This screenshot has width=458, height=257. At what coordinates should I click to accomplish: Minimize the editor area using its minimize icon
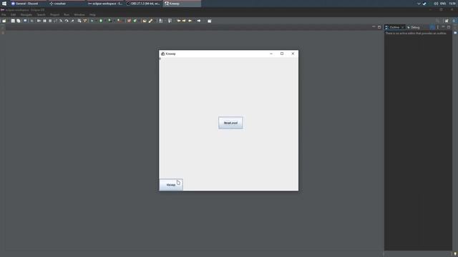pyautogui.click(x=374, y=27)
